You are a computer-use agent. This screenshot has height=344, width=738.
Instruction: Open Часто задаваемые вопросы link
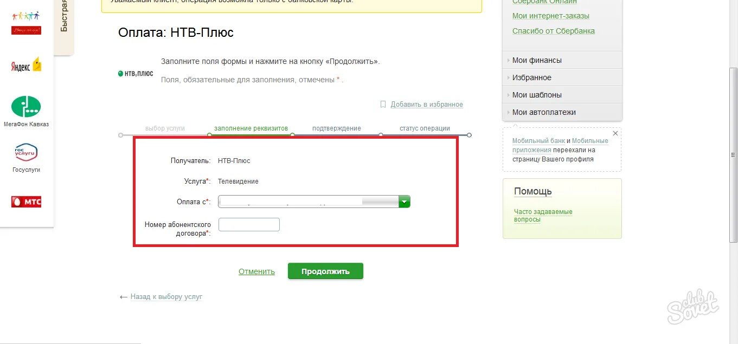[543, 216]
